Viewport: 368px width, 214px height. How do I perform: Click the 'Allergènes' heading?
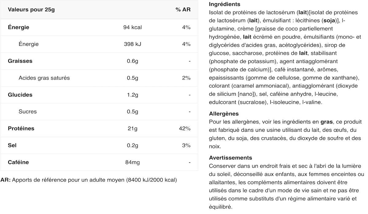[224, 114]
